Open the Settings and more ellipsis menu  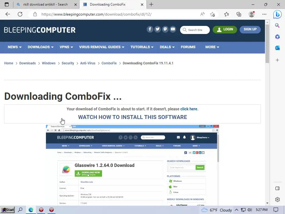click(264, 14)
